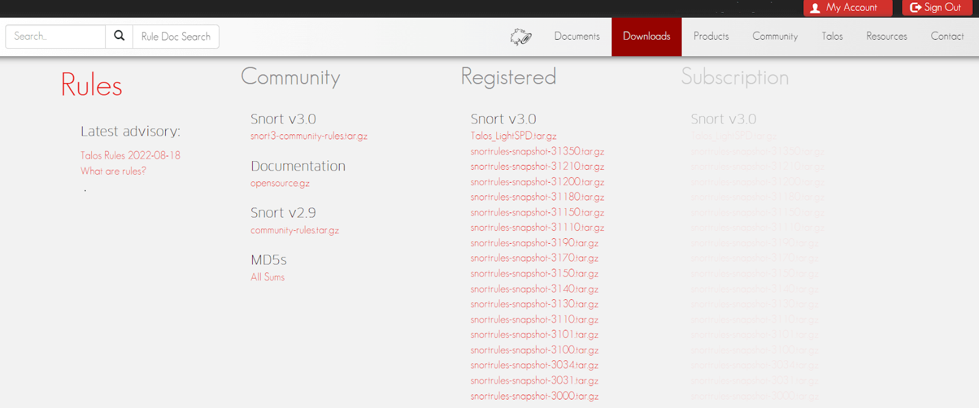Click the 'Documentation' section heading

[298, 166]
